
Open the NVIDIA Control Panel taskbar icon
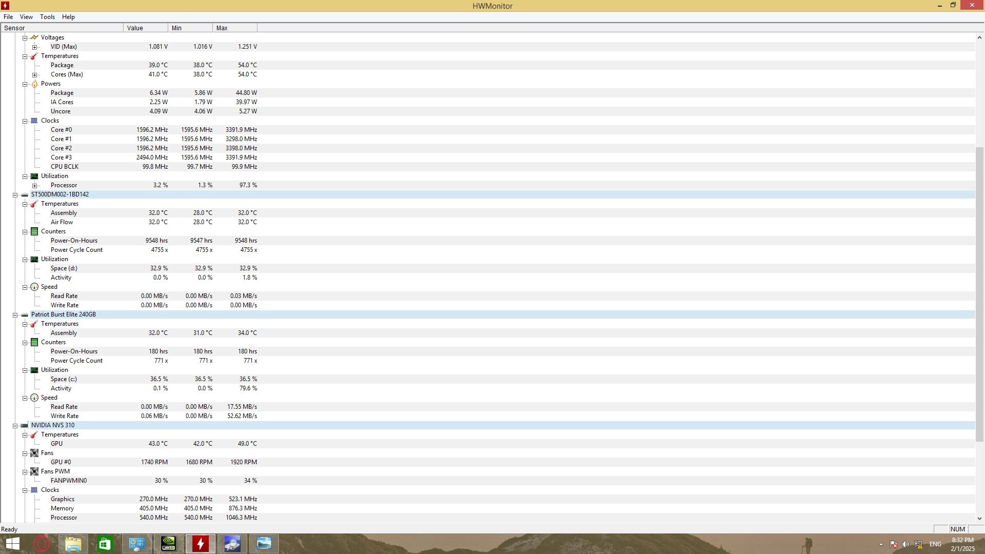169,544
